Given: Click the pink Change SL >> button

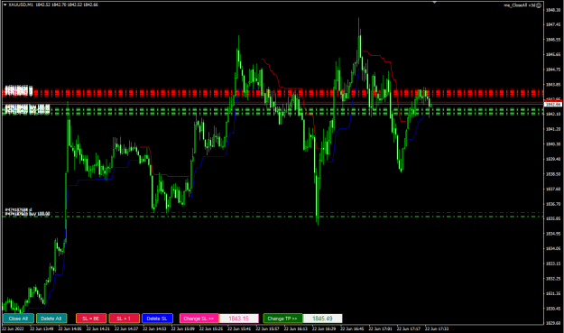Looking at the screenshot, I should click(x=199, y=319).
